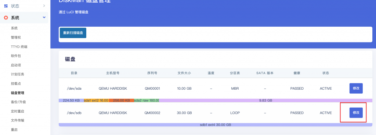This screenshot has width=376, height=135.
Task: Open 定时重启 page
Action: tap(18, 111)
